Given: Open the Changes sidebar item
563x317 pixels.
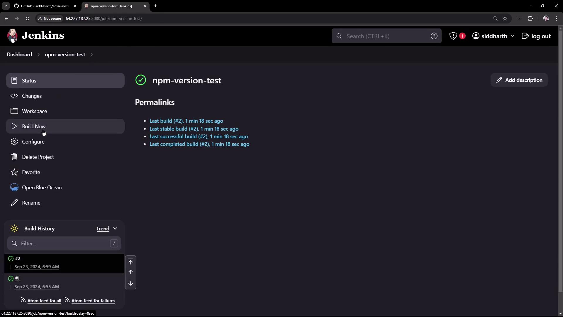Looking at the screenshot, I should [32, 96].
